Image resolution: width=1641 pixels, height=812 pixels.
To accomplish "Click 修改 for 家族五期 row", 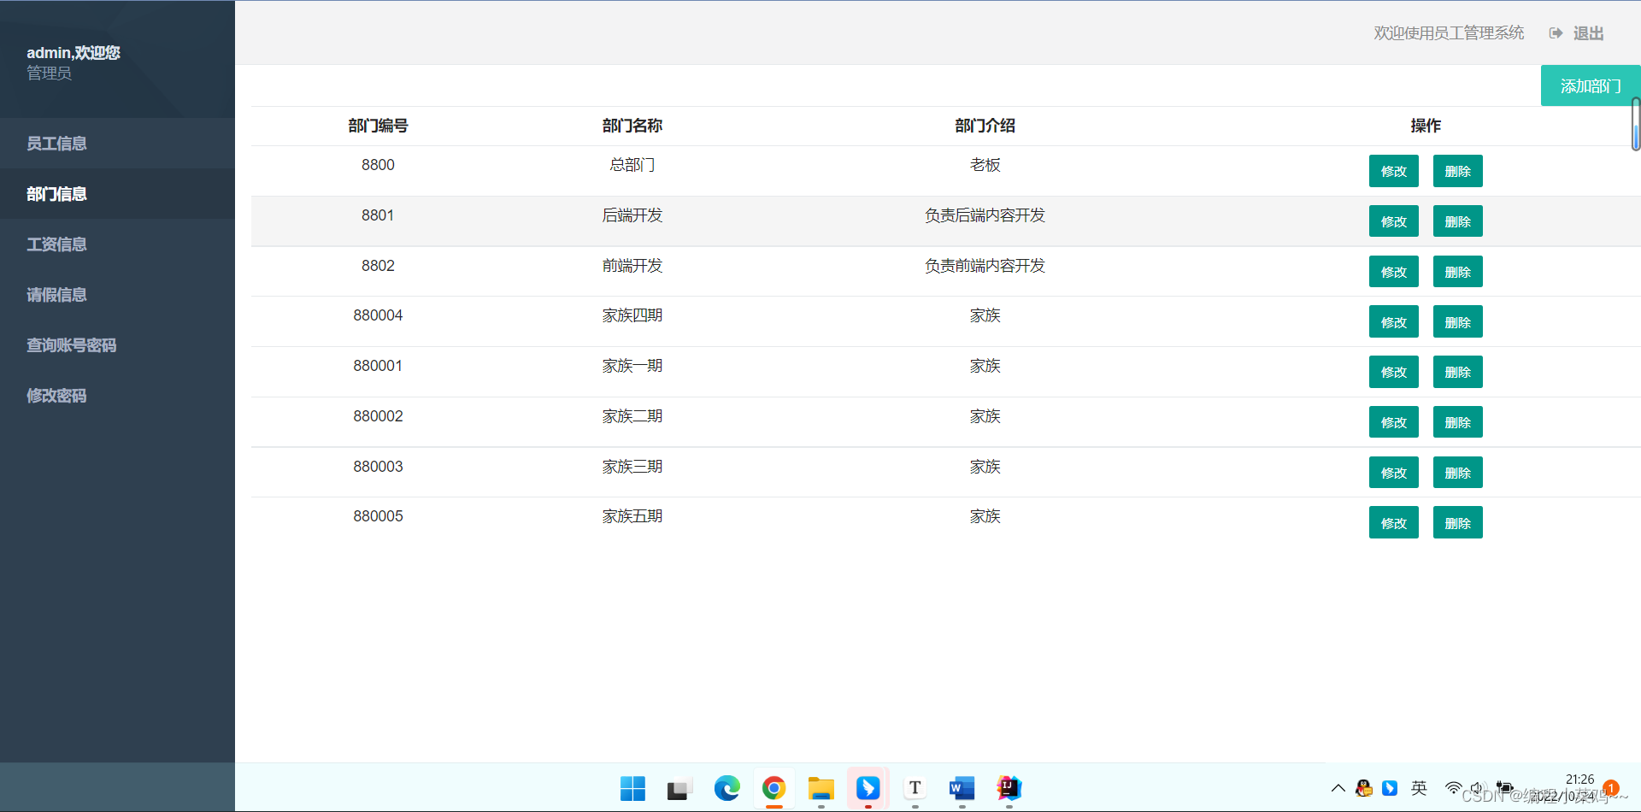I will 1394,523.
